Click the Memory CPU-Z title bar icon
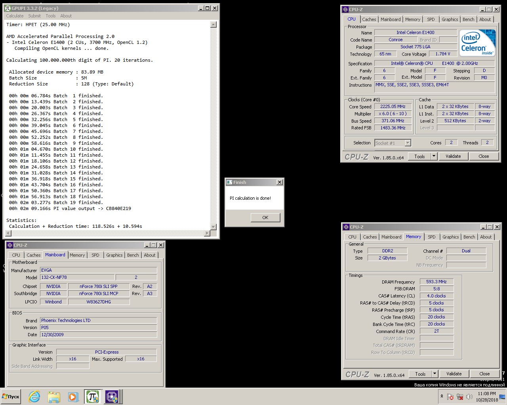Image resolution: width=507 pixels, height=405 pixels. (346, 227)
